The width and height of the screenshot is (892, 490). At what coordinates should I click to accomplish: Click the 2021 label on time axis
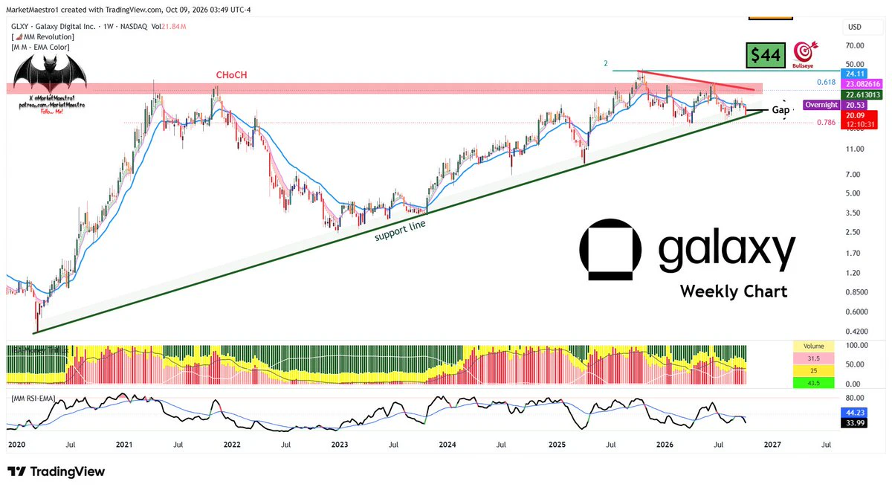coord(124,445)
